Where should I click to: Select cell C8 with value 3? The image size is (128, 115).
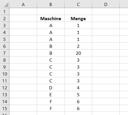point(78,60)
